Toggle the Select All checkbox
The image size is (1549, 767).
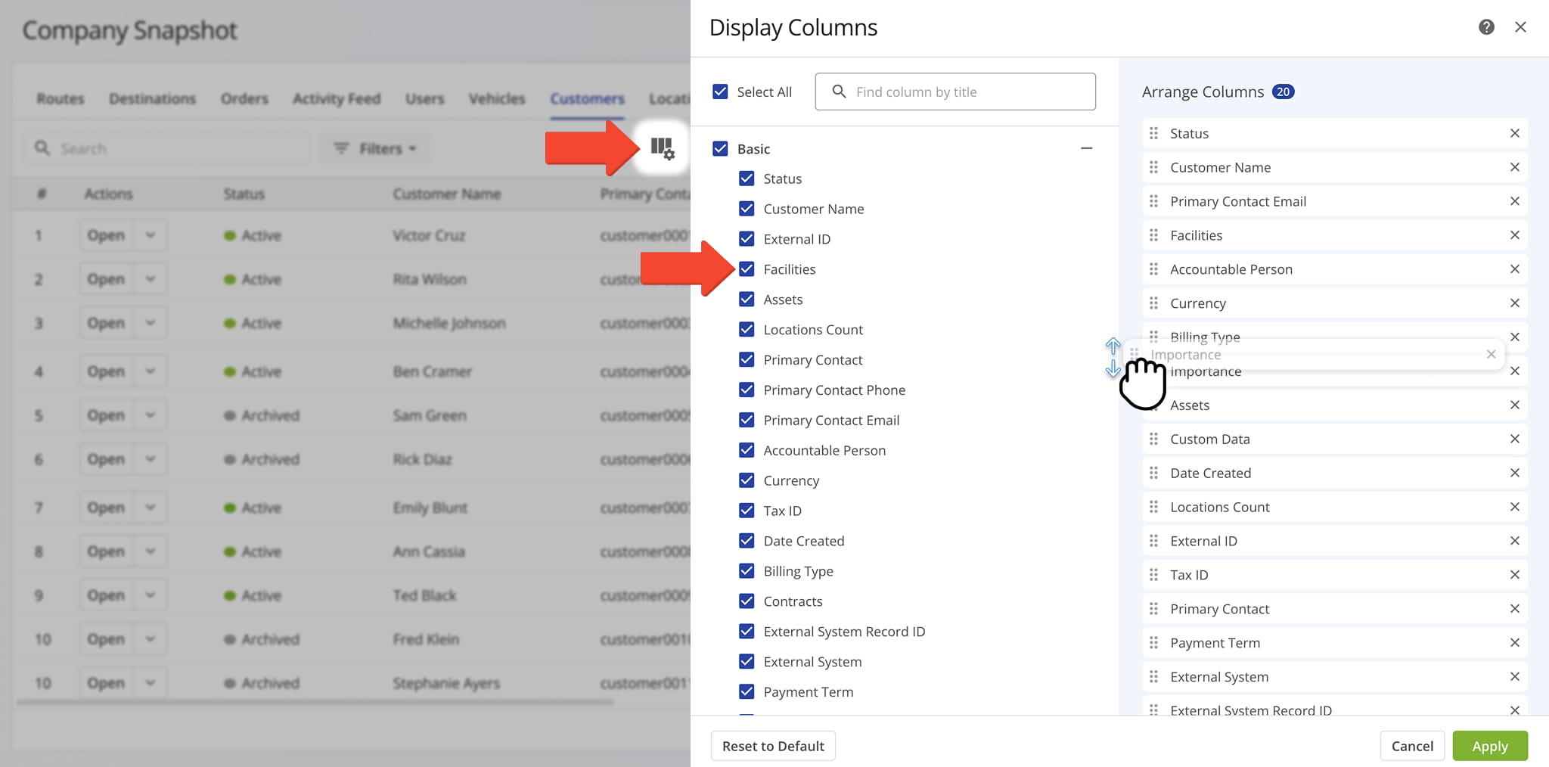coord(720,92)
